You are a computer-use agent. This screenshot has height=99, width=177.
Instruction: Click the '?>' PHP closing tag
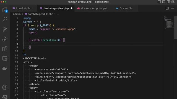[25, 55]
